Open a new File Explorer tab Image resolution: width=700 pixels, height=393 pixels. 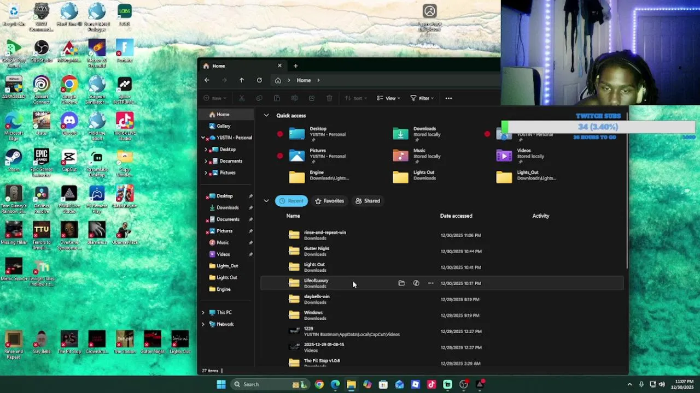click(x=295, y=66)
